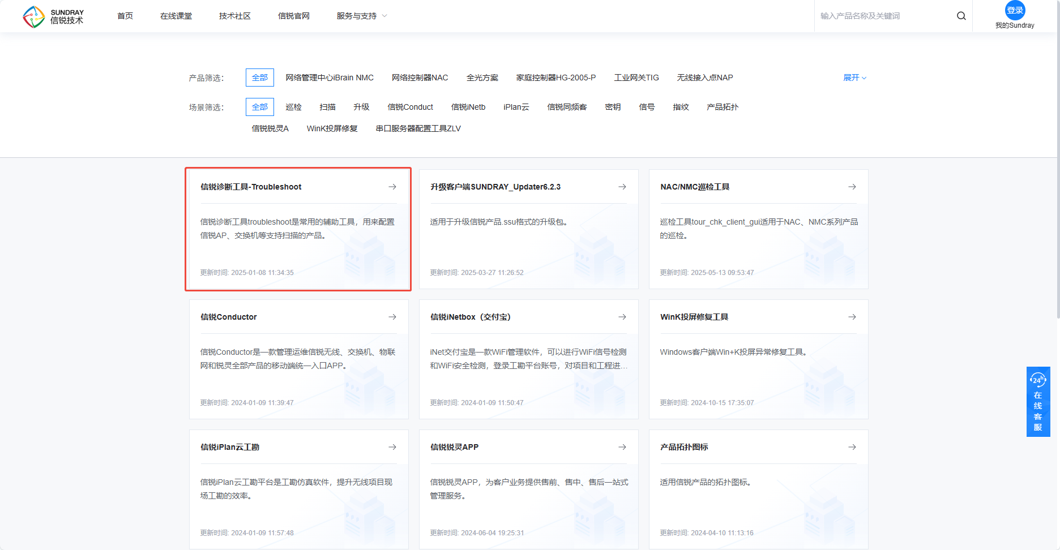Open the WinK投屏修复工具 title
This screenshot has width=1060, height=550.
click(x=694, y=317)
